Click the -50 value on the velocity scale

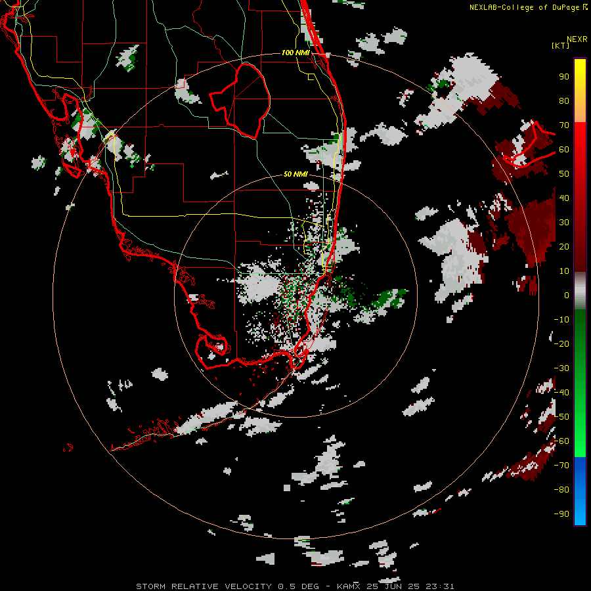click(x=561, y=417)
